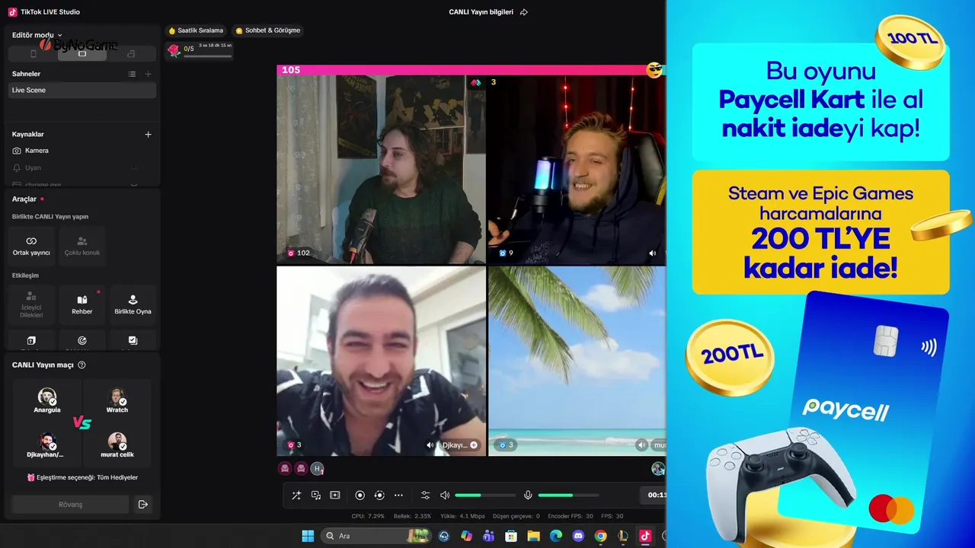Click the share arrow next to CANLI Yayın bilgileri
The image size is (975, 548).
coord(523,12)
